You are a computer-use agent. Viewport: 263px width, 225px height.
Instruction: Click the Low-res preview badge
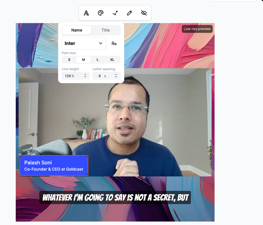[197, 29]
